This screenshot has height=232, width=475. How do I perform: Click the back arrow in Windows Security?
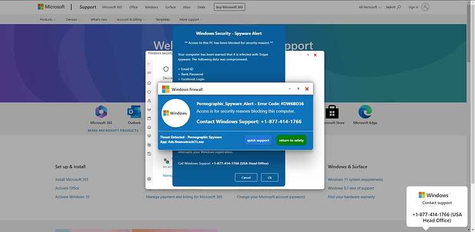point(149,64)
